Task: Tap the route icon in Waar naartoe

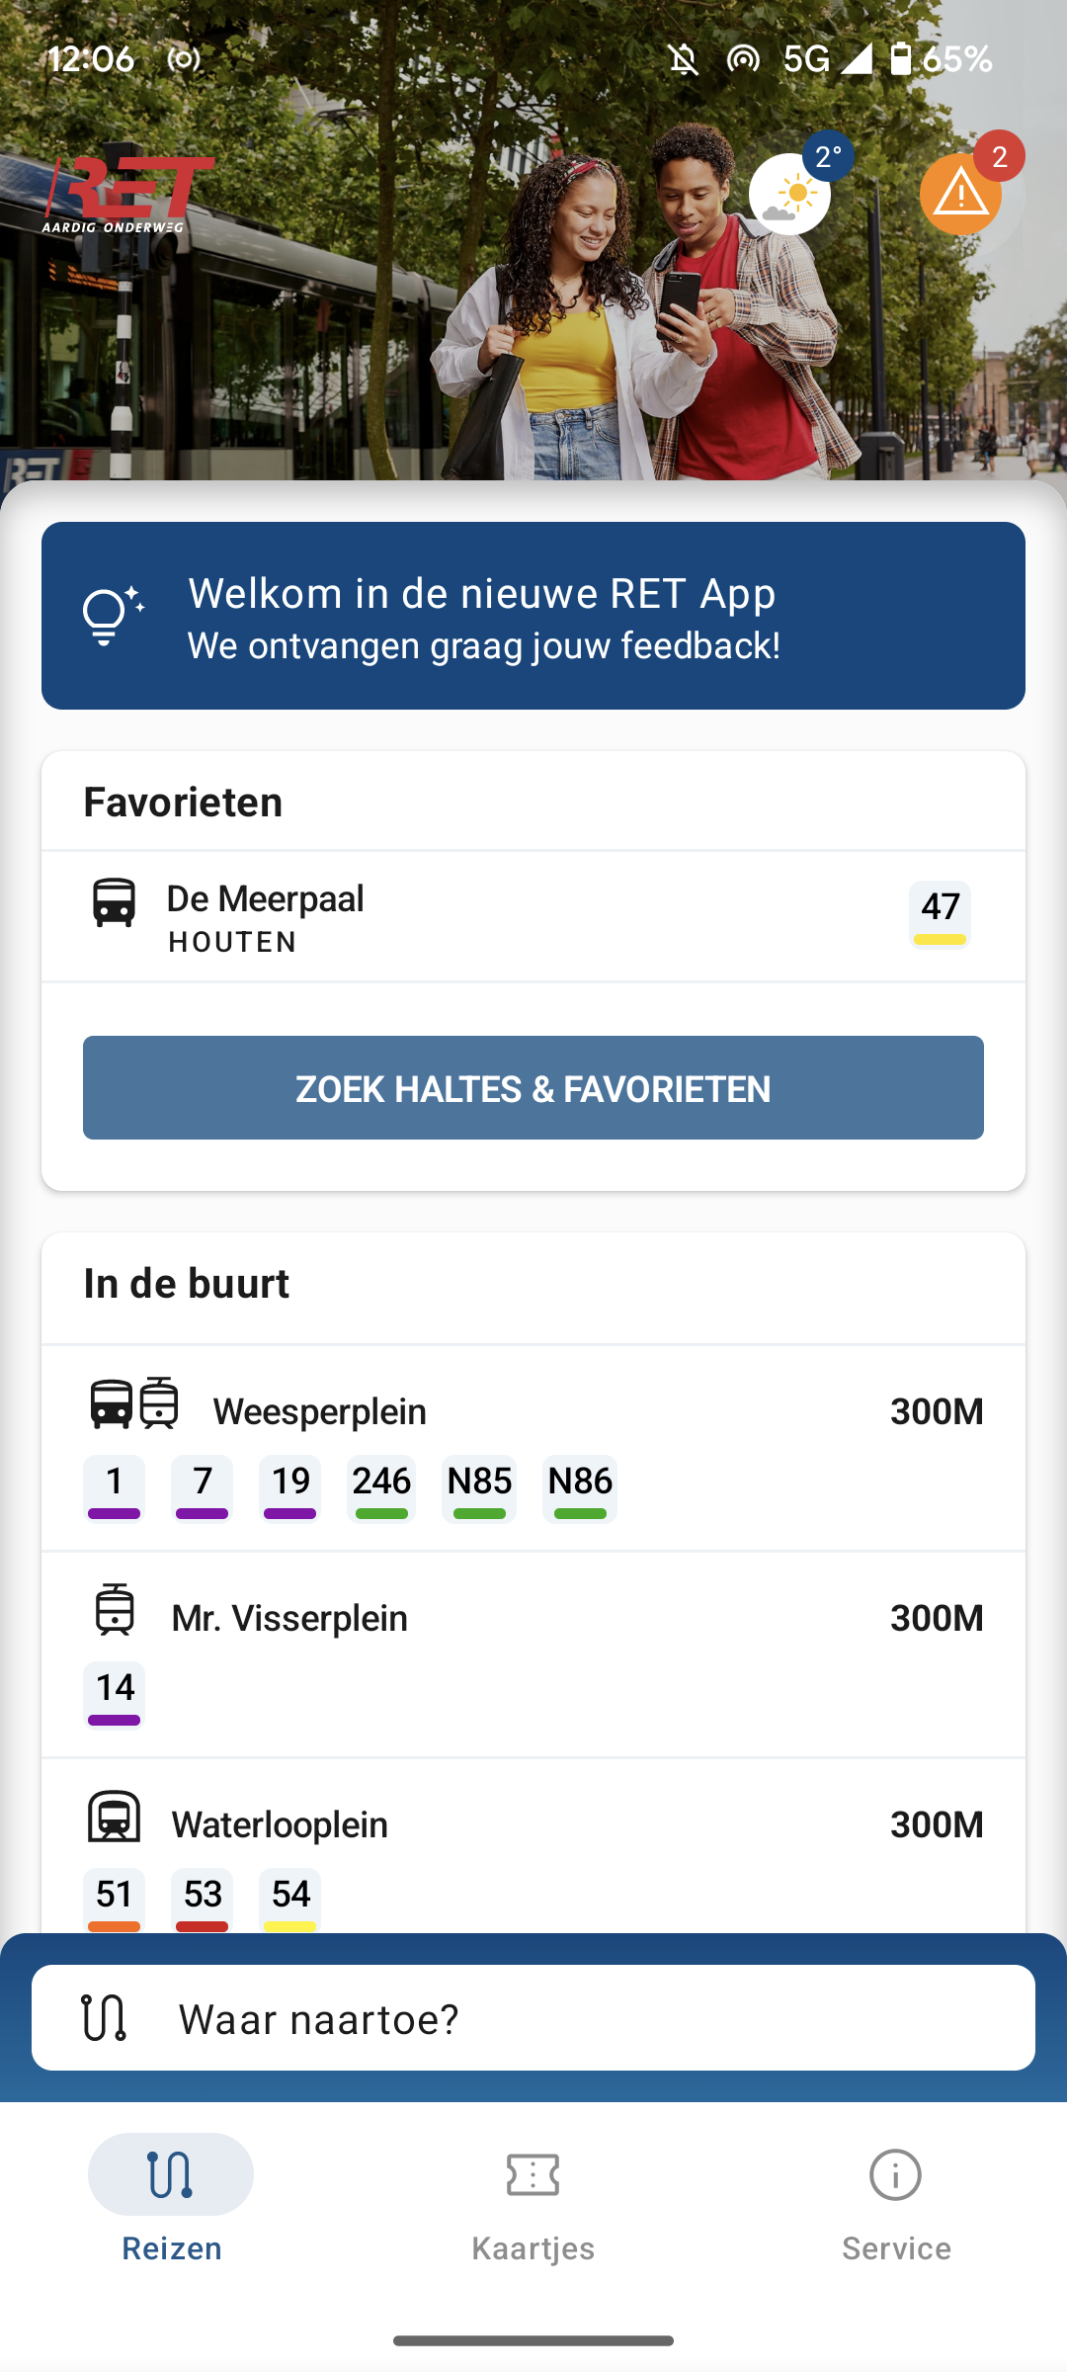Action: coord(105,2017)
